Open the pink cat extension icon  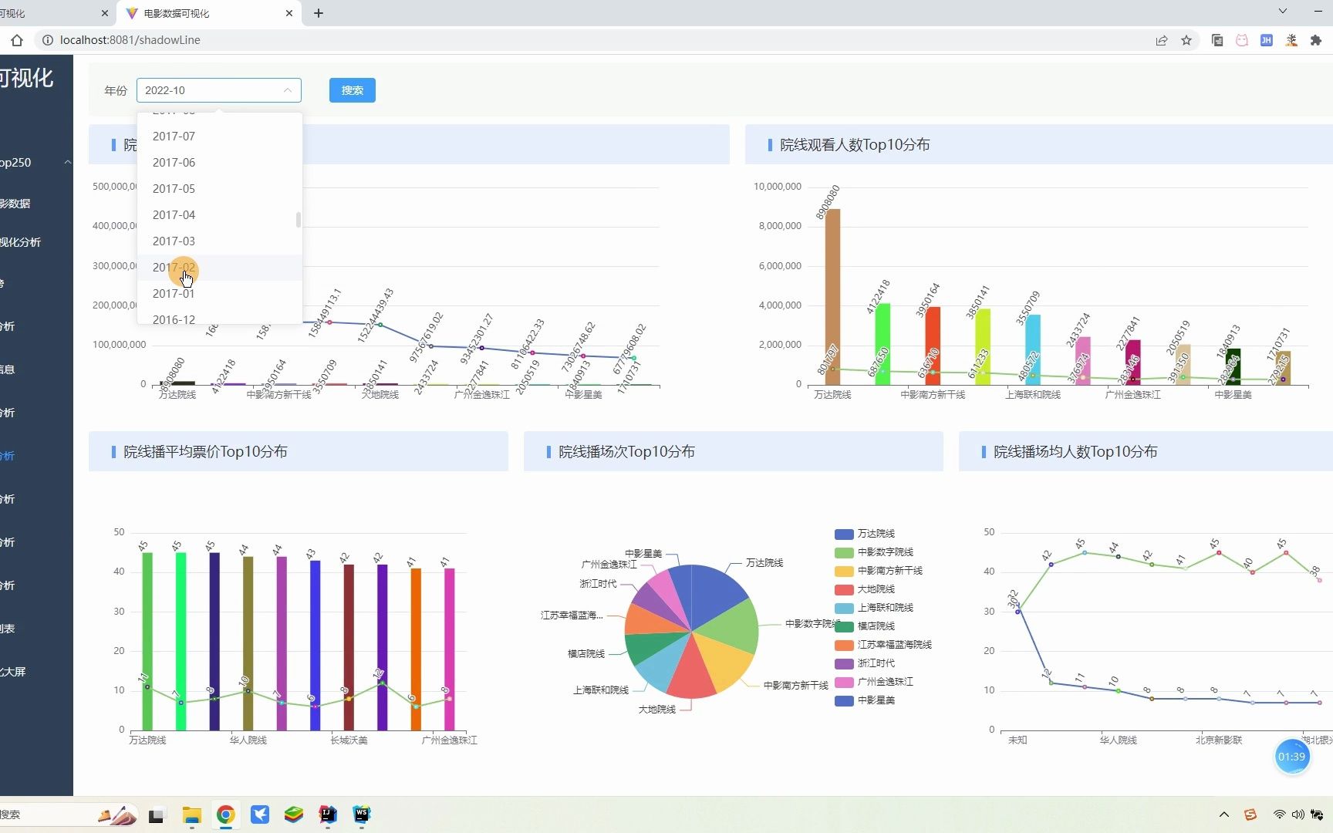tap(1242, 40)
